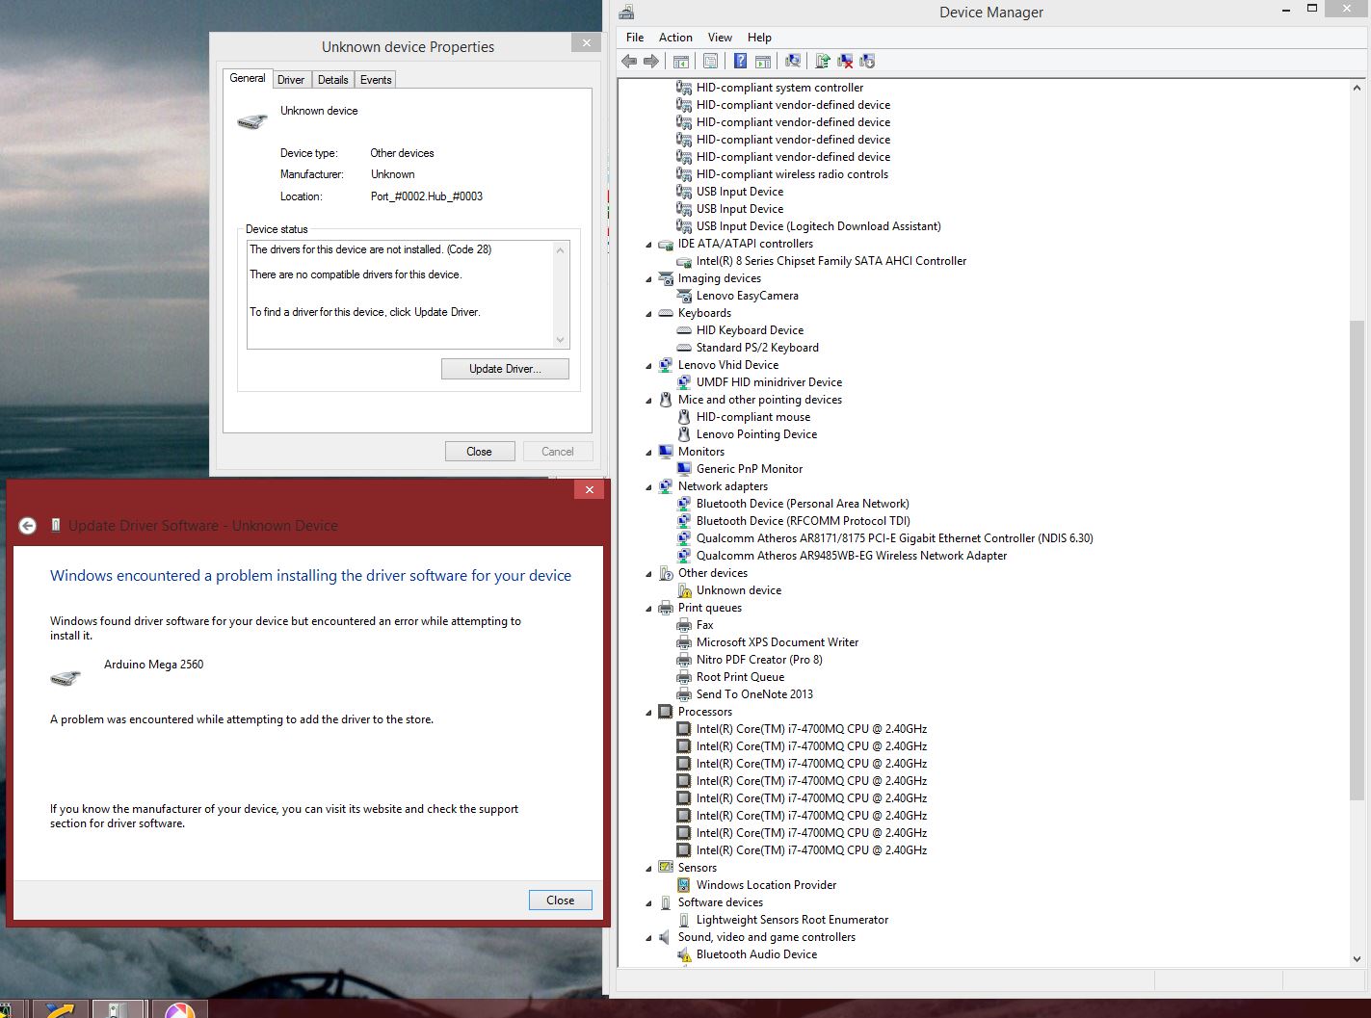The height and width of the screenshot is (1018, 1371).
Task: Toggle the Show/Hide Console Tree toolbar icon
Action: (681, 62)
